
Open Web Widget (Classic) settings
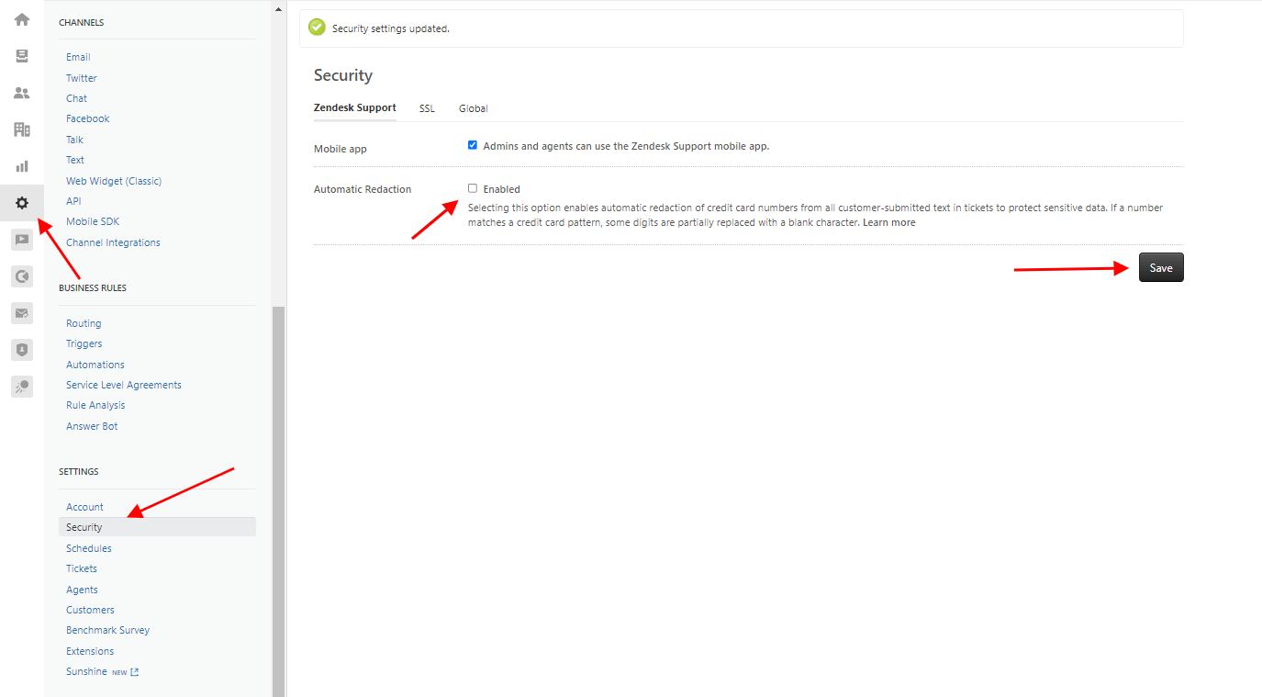click(114, 181)
